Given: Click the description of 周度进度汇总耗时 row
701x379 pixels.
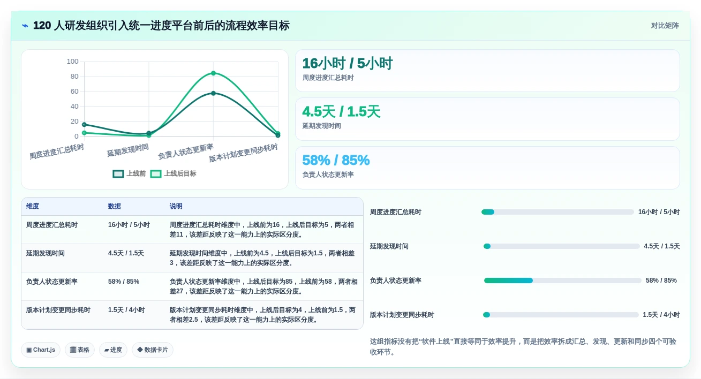Looking at the screenshot, I should click(x=262, y=230).
